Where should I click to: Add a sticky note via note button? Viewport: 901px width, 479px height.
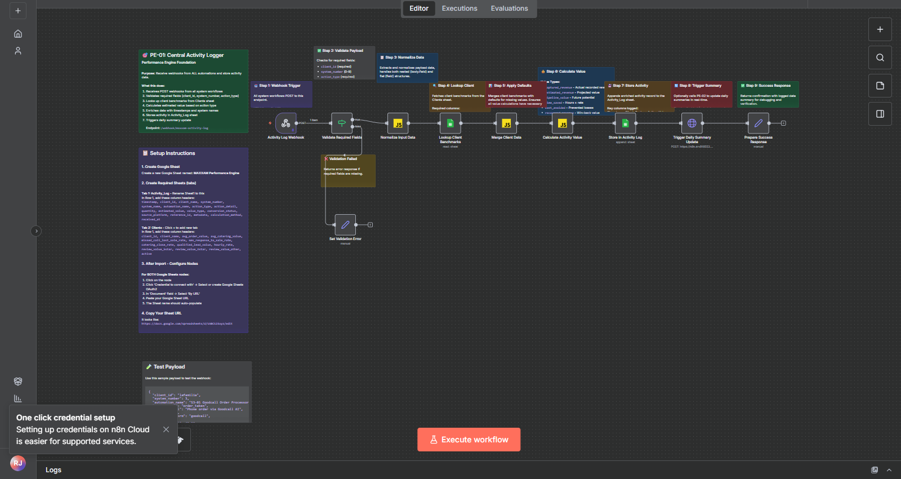880,86
